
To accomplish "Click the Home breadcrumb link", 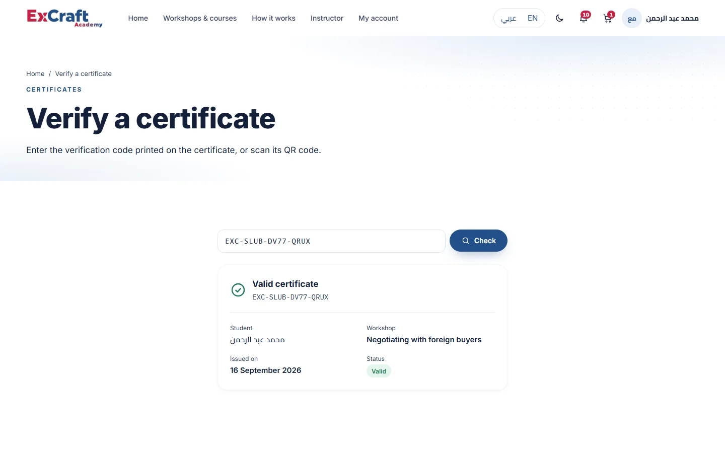I will coord(35,73).
